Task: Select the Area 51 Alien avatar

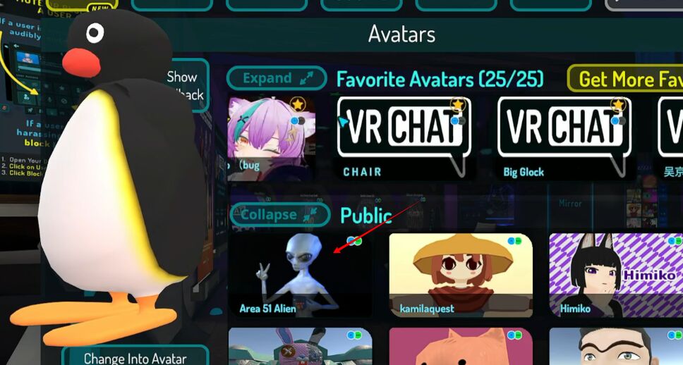Action: [x=300, y=276]
